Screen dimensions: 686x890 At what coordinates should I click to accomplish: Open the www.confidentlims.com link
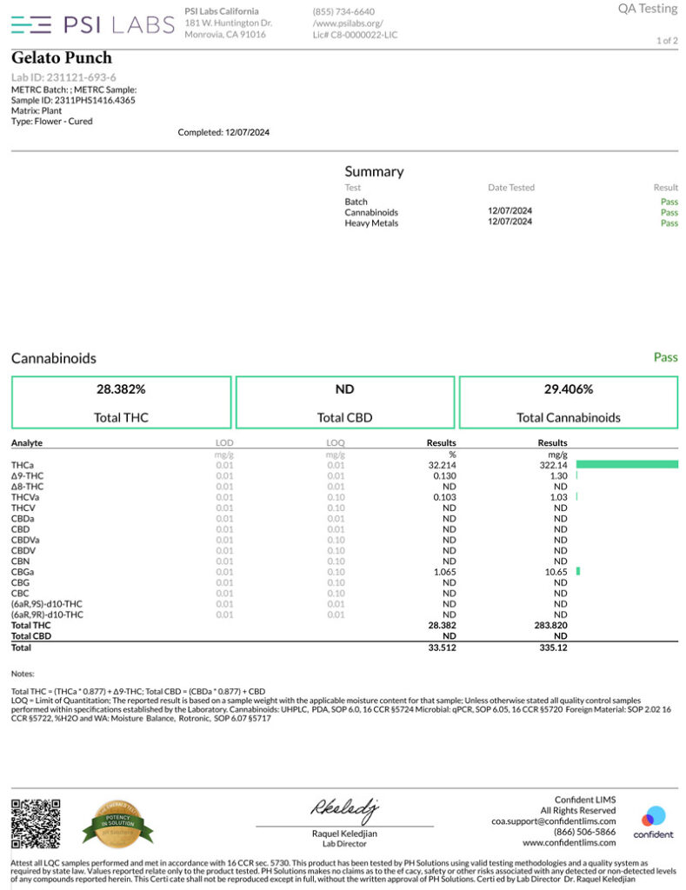click(569, 842)
